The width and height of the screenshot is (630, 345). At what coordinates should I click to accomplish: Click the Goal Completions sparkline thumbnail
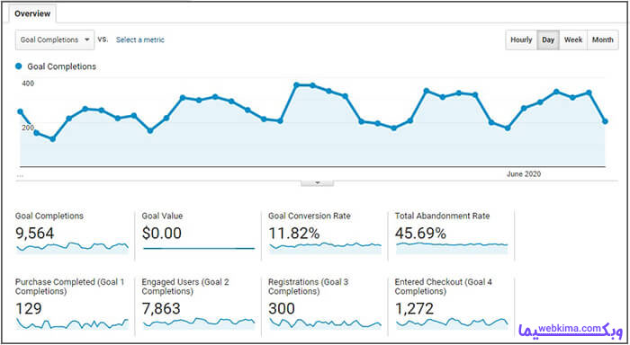point(72,247)
